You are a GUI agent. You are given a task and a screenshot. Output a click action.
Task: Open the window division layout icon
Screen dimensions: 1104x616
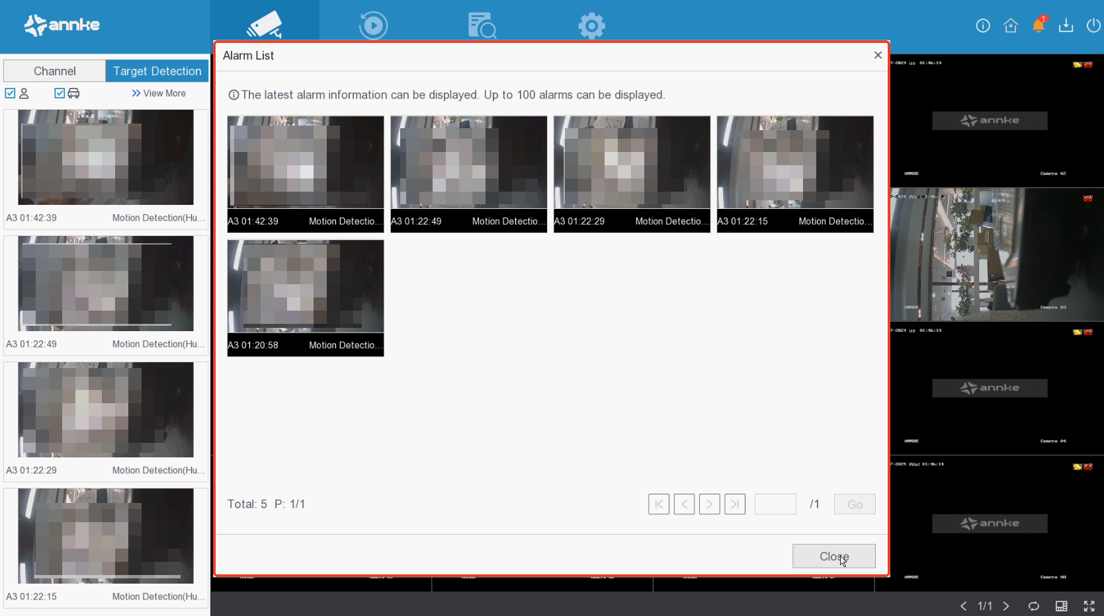coord(1062,606)
